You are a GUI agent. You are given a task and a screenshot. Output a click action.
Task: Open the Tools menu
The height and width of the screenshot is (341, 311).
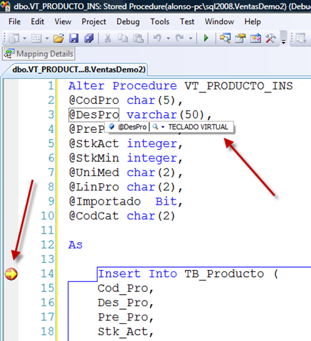tap(159, 22)
